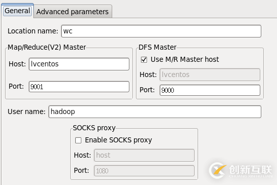Viewport: 277px width, 185px height.
Task: Click the DFS Master group title
Action: tap(157, 47)
